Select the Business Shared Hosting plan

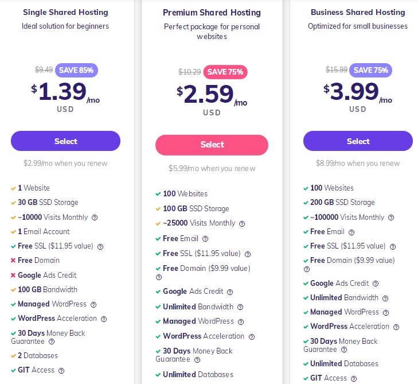358,141
